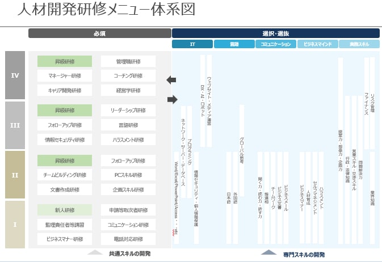
Task: Click the キャリア開発研修 box
Action: [x=65, y=90]
